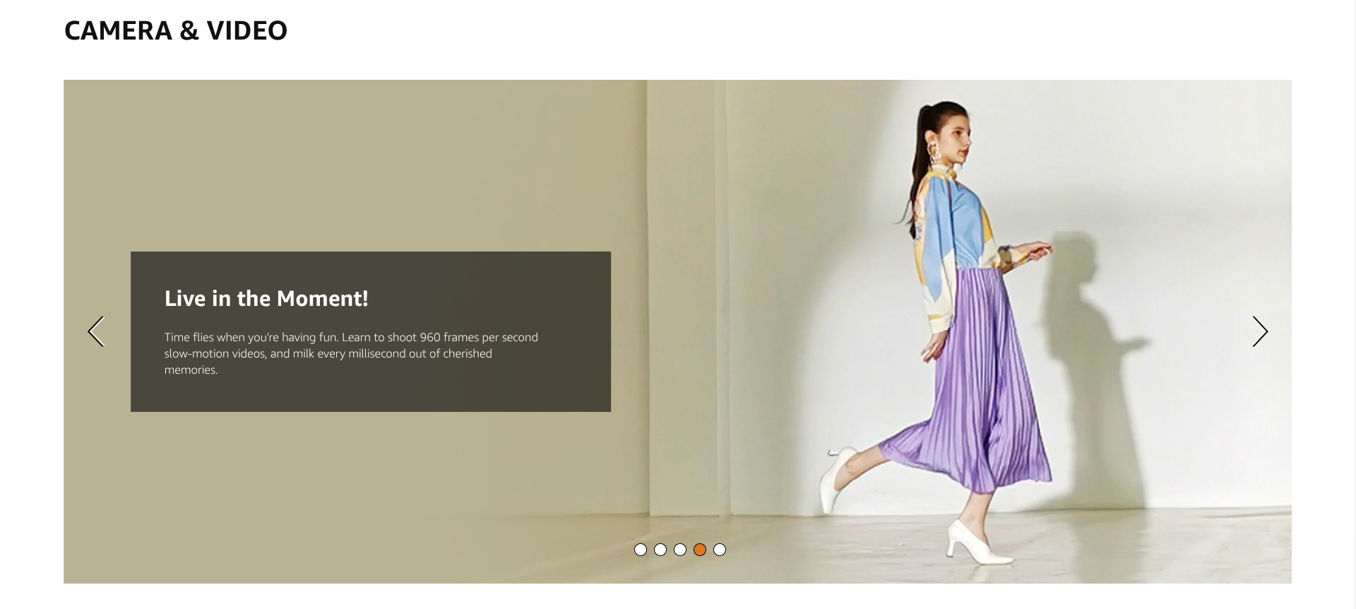
Task: Select the third carousel dot
Action: pos(680,550)
